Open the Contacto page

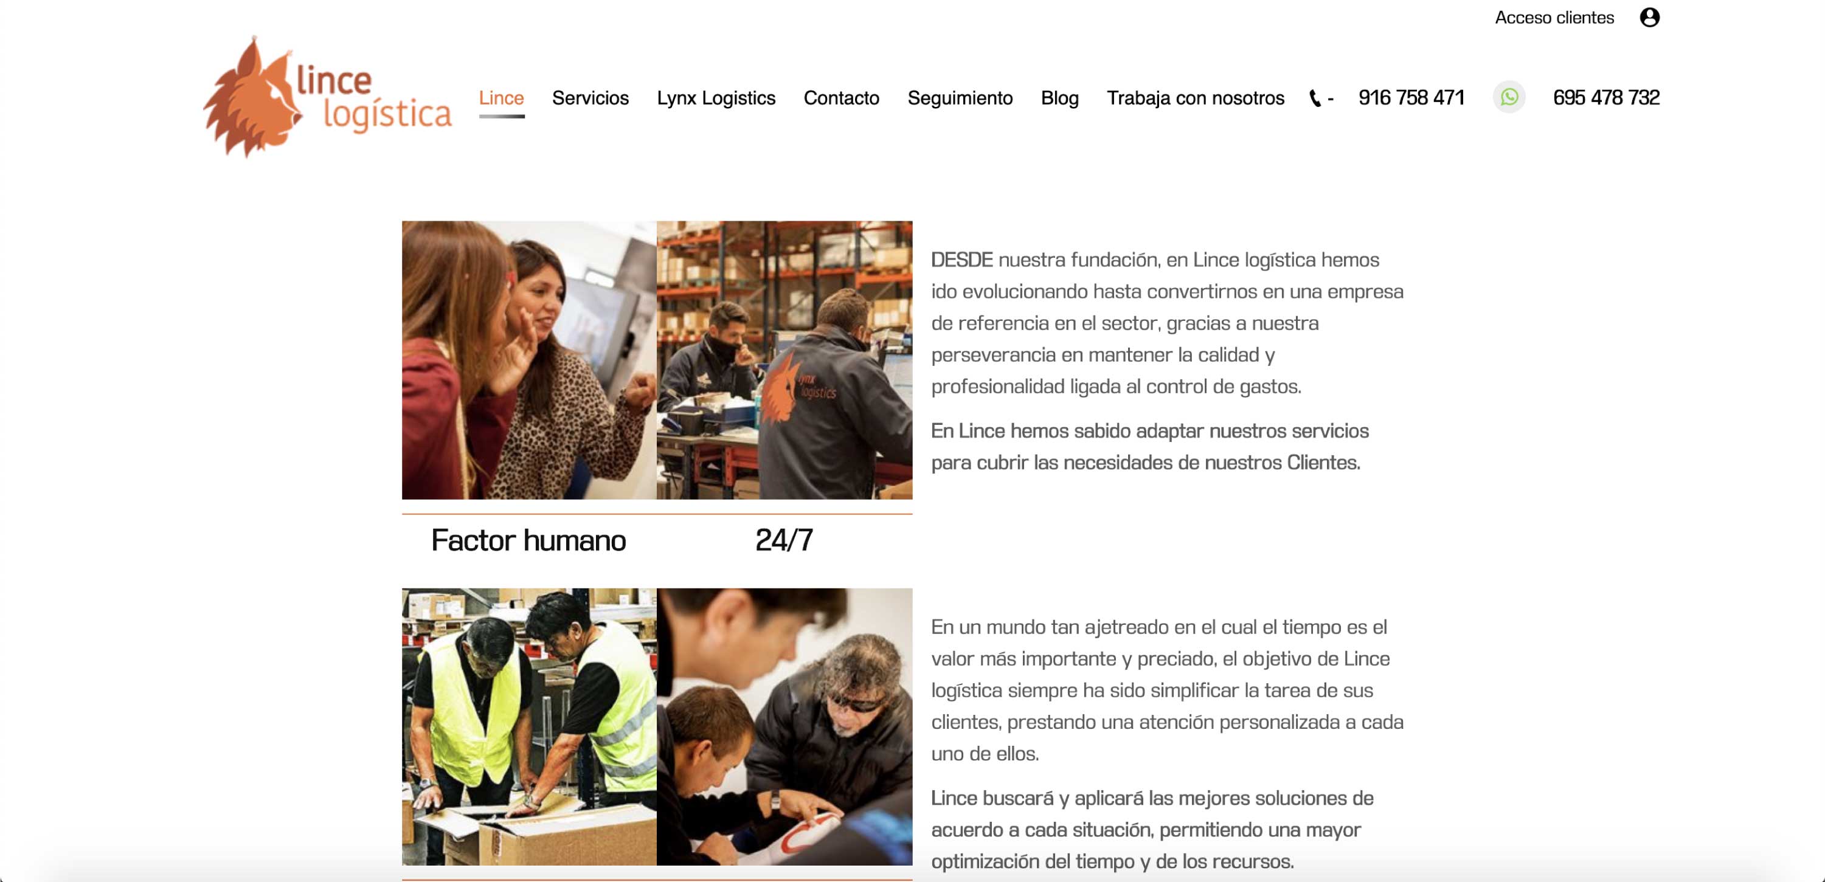pyautogui.click(x=842, y=98)
